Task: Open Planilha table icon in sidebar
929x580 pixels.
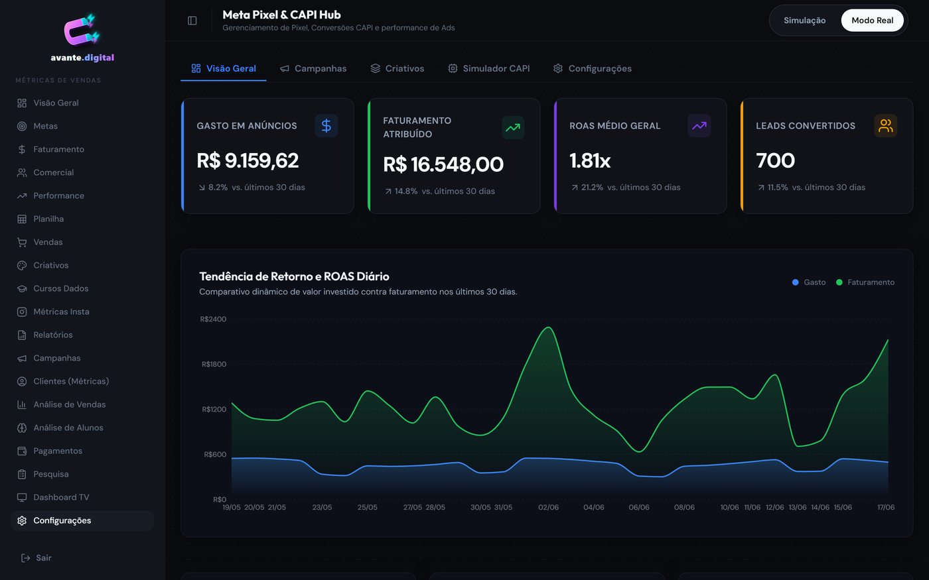Action: (x=22, y=219)
